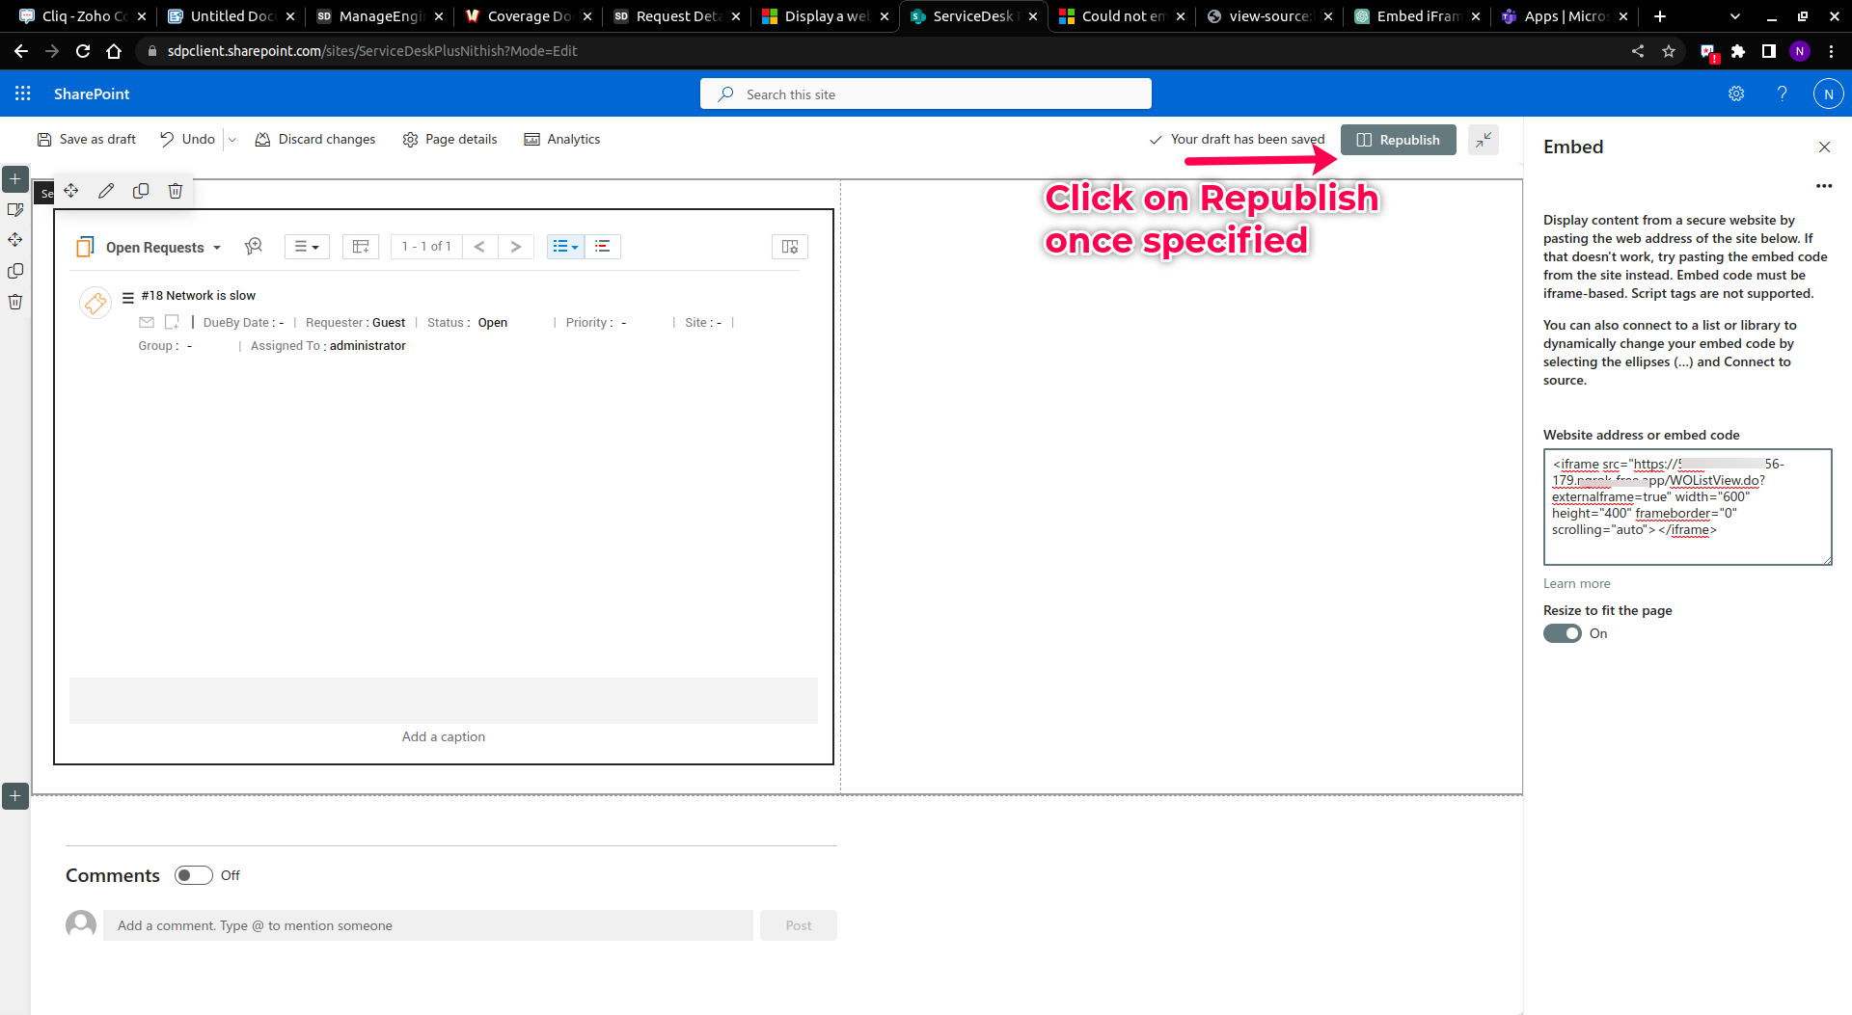Viewport: 1852px width, 1015px height.
Task: Open the column chooser icon
Action: pyautogui.click(x=790, y=247)
